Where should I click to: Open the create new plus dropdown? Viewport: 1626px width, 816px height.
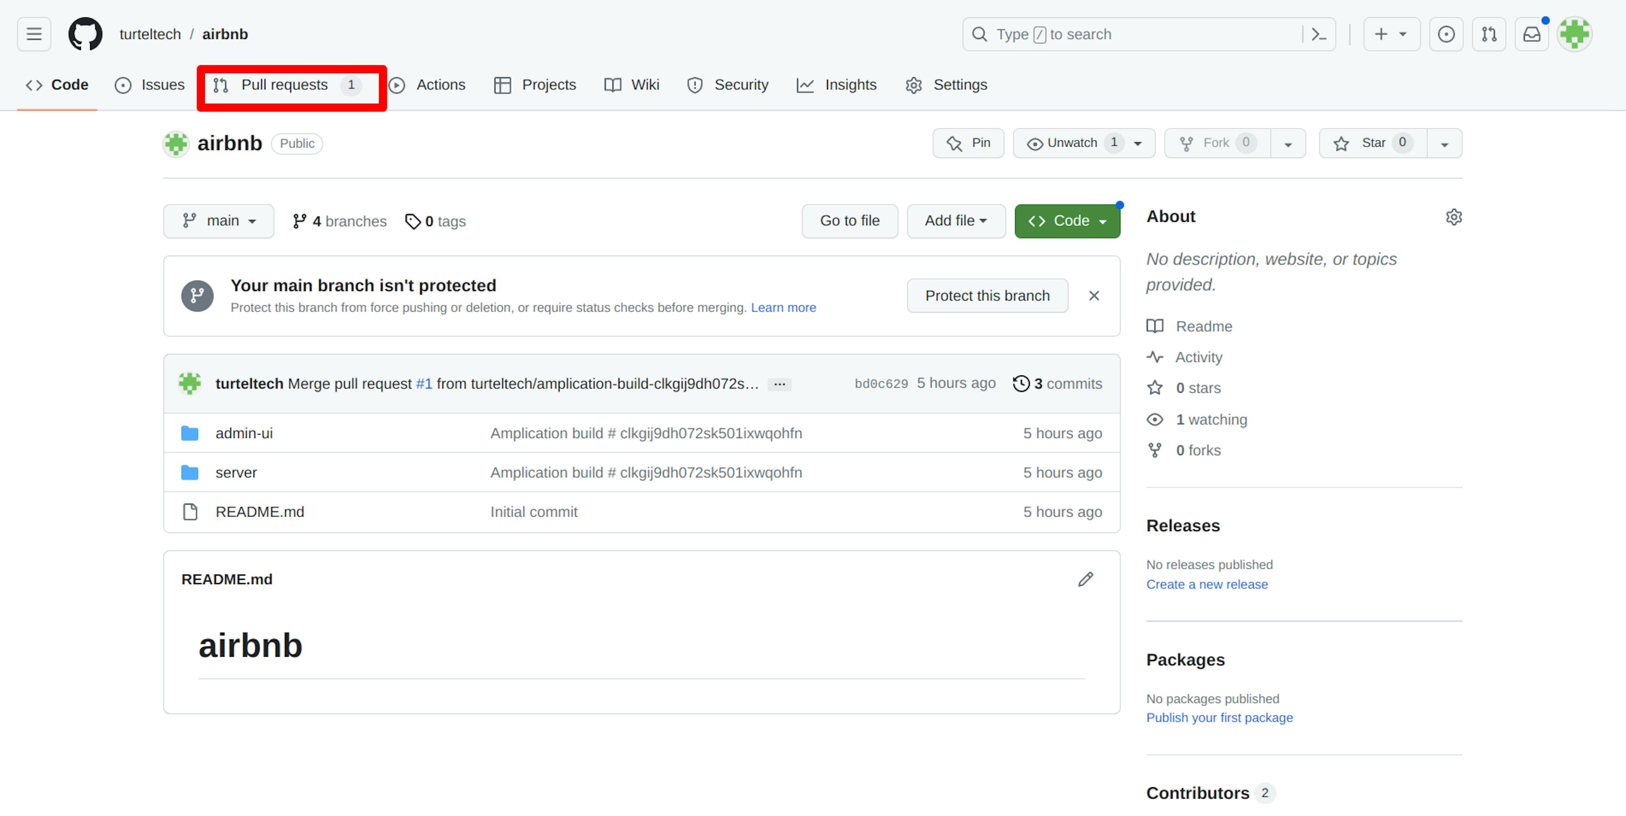[1391, 34]
